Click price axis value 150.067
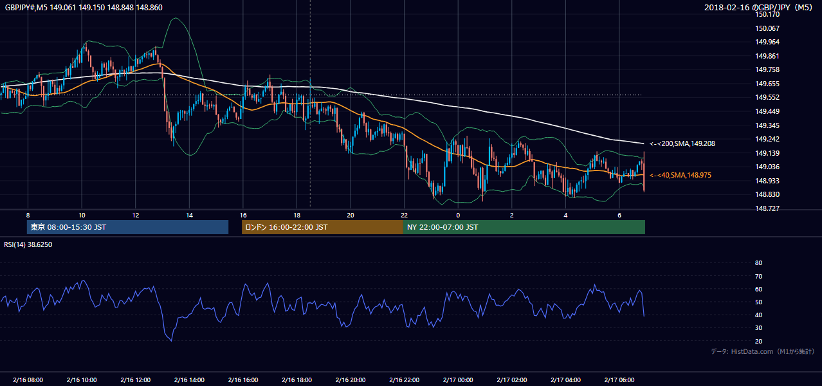This screenshot has width=822, height=386. (x=767, y=28)
